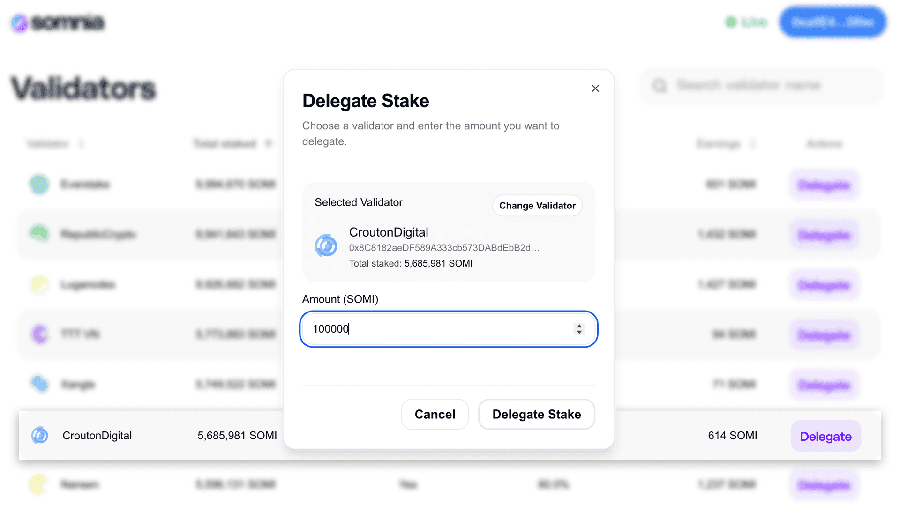
Task: Click the CroutonDigital icon in the validators table
Action: point(40,436)
